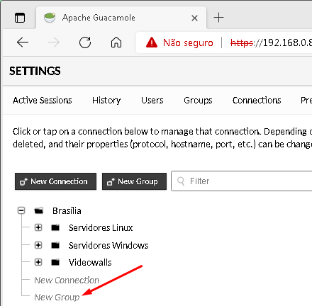Click italic New Connection under Brasília
The height and width of the screenshot is (306, 312).
[67, 280]
